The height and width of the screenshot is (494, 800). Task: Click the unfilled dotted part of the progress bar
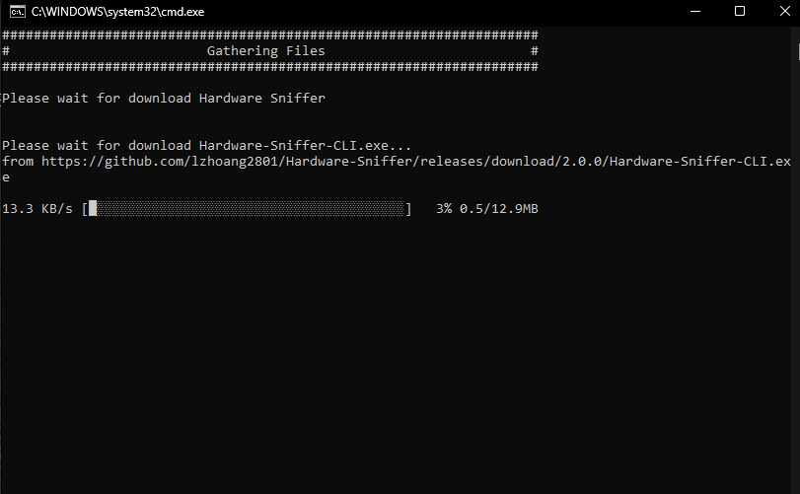(x=250, y=208)
